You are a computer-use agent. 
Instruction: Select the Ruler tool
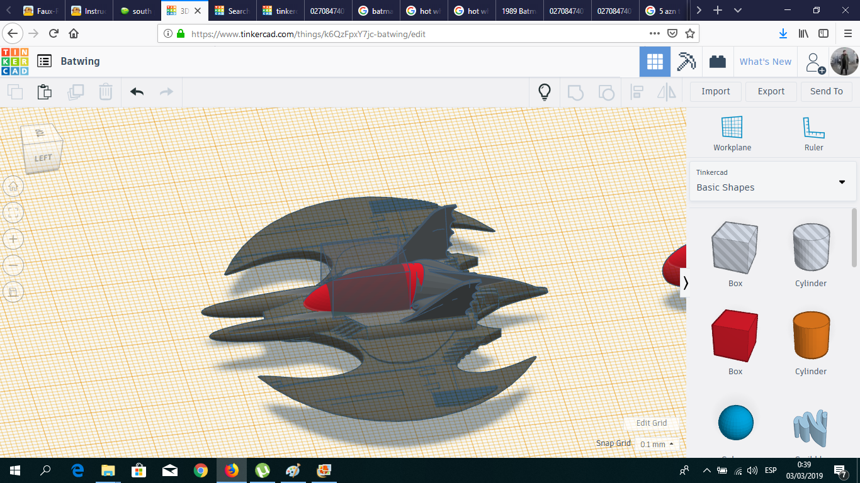[813, 133]
